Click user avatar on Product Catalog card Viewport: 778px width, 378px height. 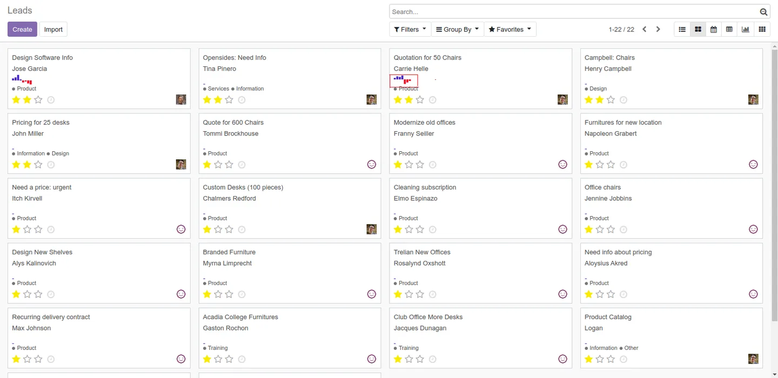pyautogui.click(x=753, y=359)
